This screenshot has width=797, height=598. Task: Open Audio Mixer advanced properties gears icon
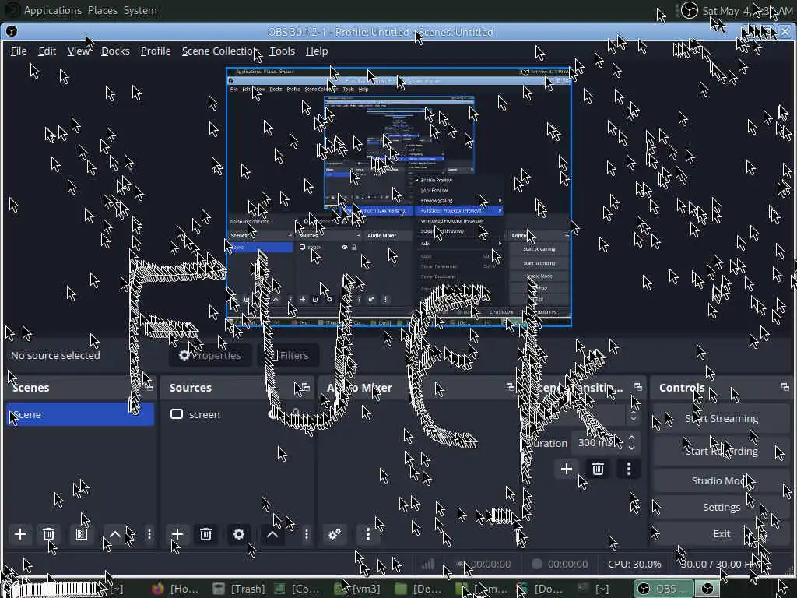(335, 534)
